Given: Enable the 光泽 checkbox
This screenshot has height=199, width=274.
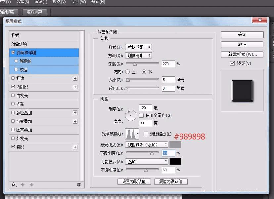Looking at the screenshot, I should point(13,104).
